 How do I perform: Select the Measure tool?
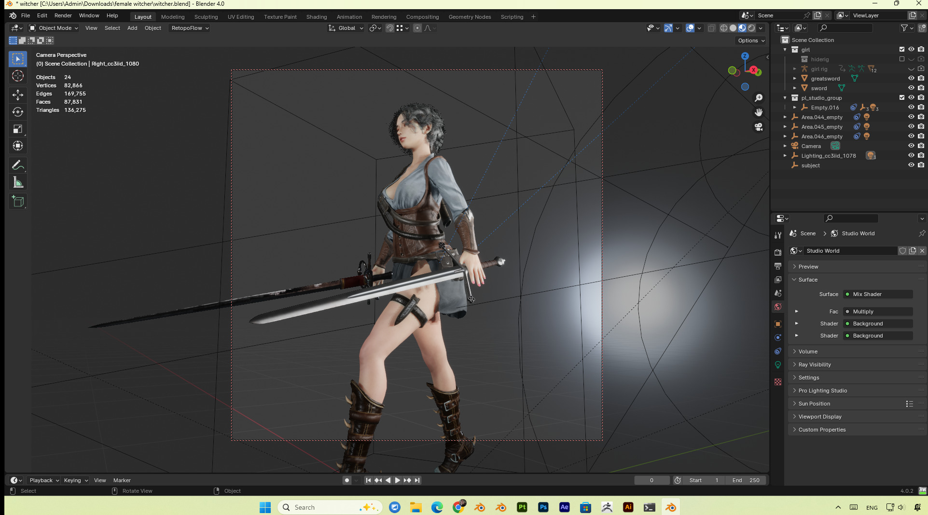(18, 182)
